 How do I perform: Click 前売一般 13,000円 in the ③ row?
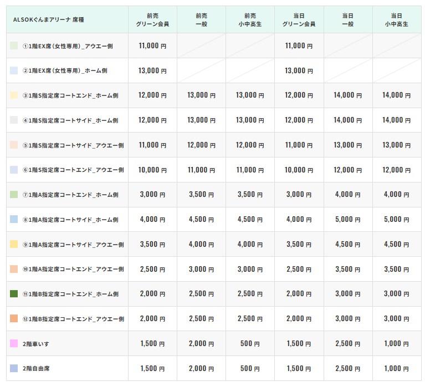coord(201,95)
